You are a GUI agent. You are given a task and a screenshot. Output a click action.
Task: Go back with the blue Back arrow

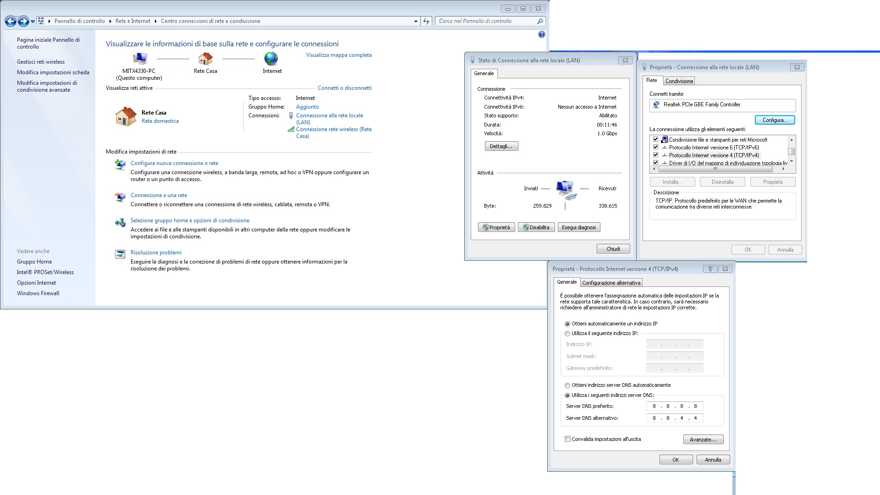[x=11, y=21]
